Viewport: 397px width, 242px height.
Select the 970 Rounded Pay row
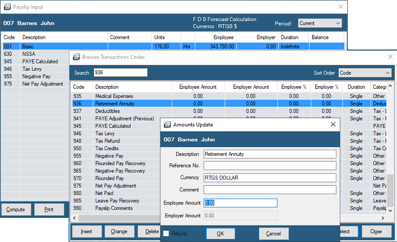[116, 178]
